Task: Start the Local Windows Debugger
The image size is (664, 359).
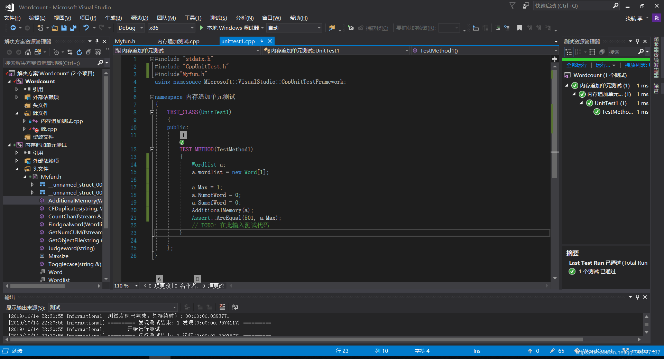Action: pos(230,28)
